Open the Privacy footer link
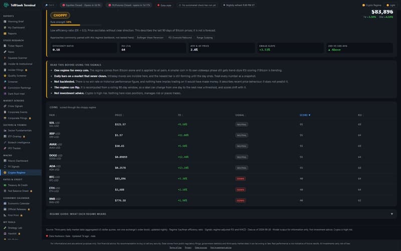The height and width of the screenshot is (251, 401). 188,247
